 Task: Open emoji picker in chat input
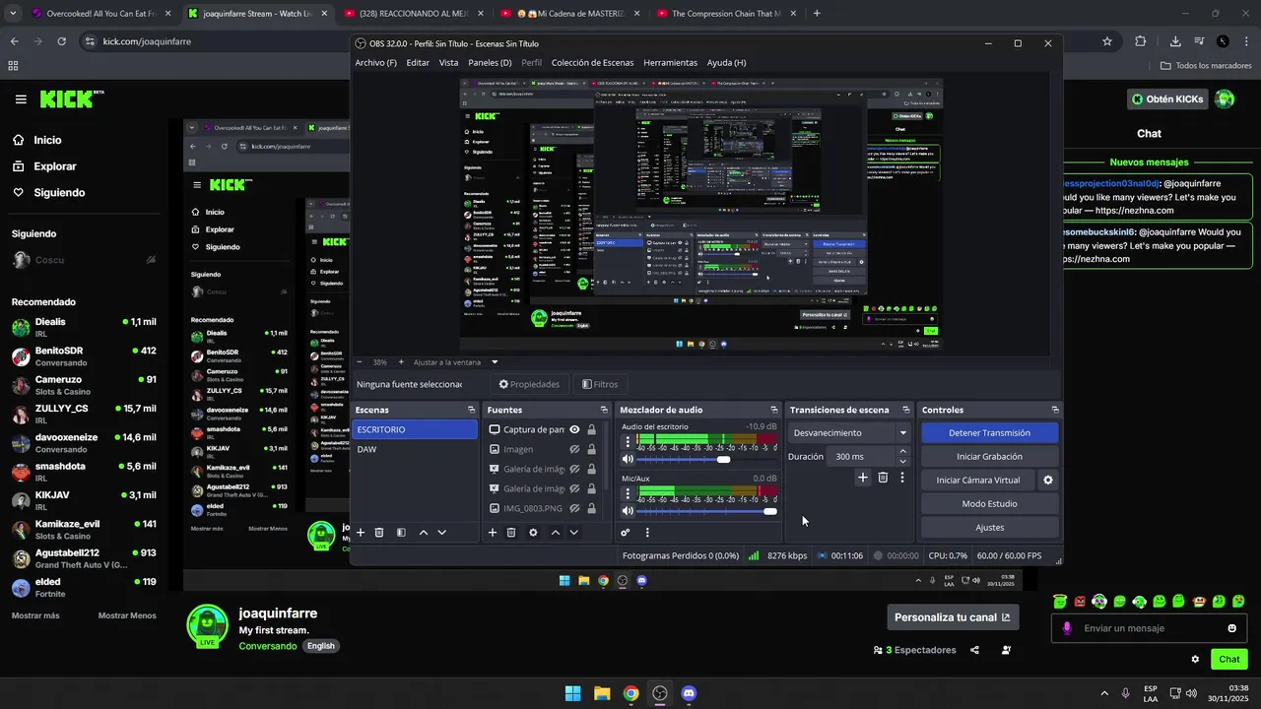(x=1231, y=628)
